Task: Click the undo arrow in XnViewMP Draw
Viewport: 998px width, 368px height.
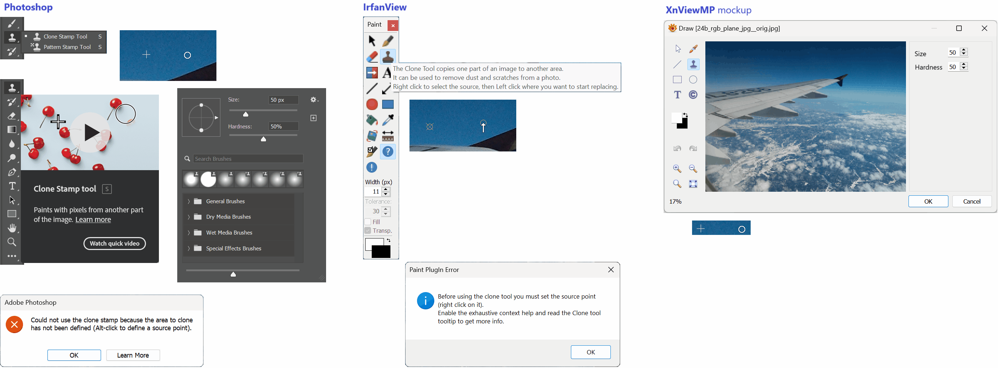Action: tap(677, 149)
